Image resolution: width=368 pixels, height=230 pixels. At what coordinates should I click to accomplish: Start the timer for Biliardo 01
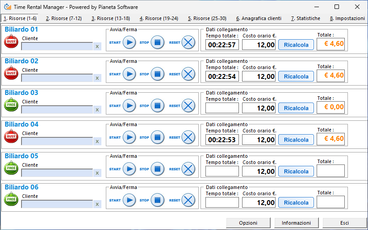point(129,43)
